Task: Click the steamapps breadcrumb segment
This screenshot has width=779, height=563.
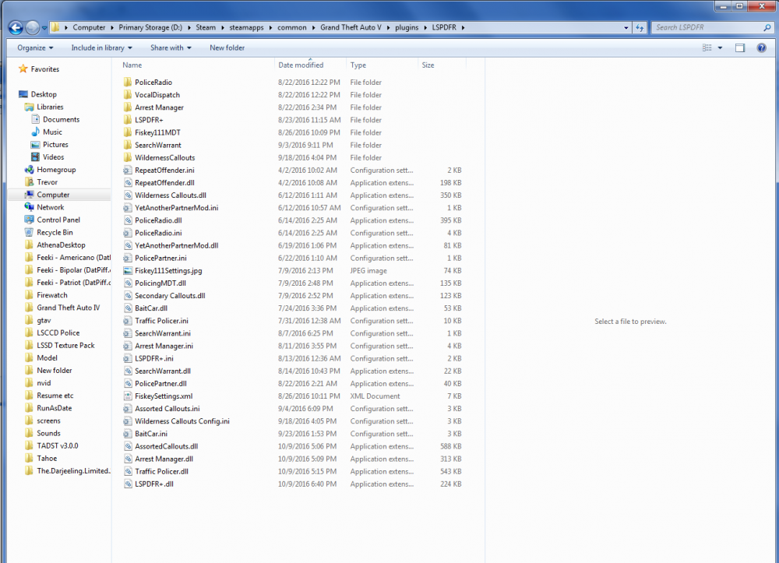Action: tap(246, 28)
